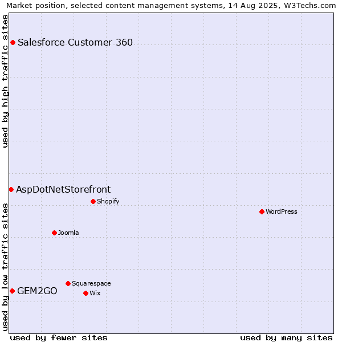342x342 pixels.
Task: Click the "GEM2GO" label text
Action: pyautogui.click(x=37, y=291)
